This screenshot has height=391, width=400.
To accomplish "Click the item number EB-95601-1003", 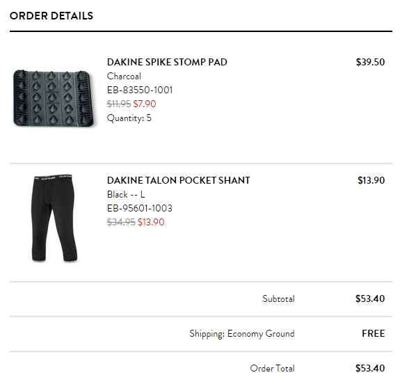I will click(140, 209).
